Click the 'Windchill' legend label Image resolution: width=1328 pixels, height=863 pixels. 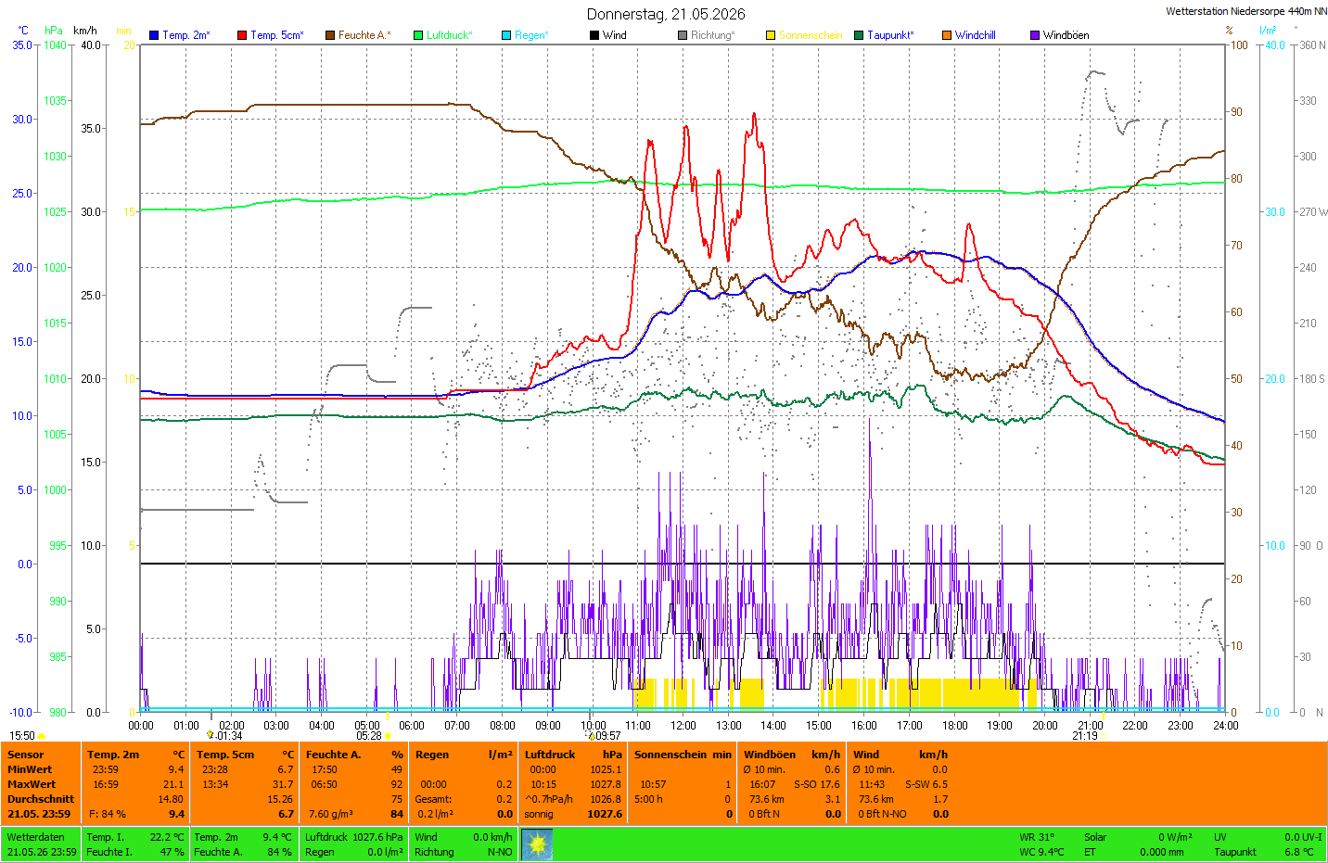point(976,35)
